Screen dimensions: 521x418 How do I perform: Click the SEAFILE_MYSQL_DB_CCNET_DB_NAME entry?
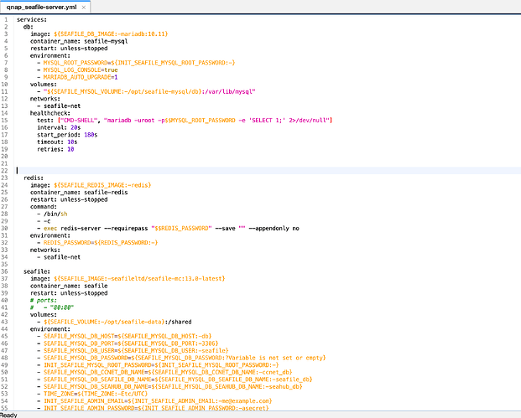pyautogui.click(x=168, y=372)
